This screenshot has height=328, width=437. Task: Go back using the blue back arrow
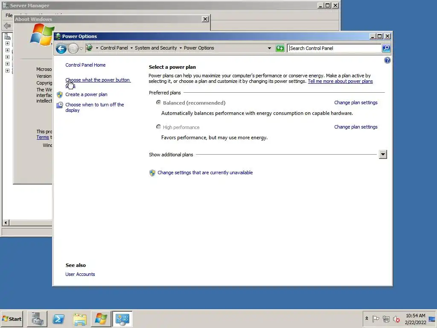coord(61,49)
